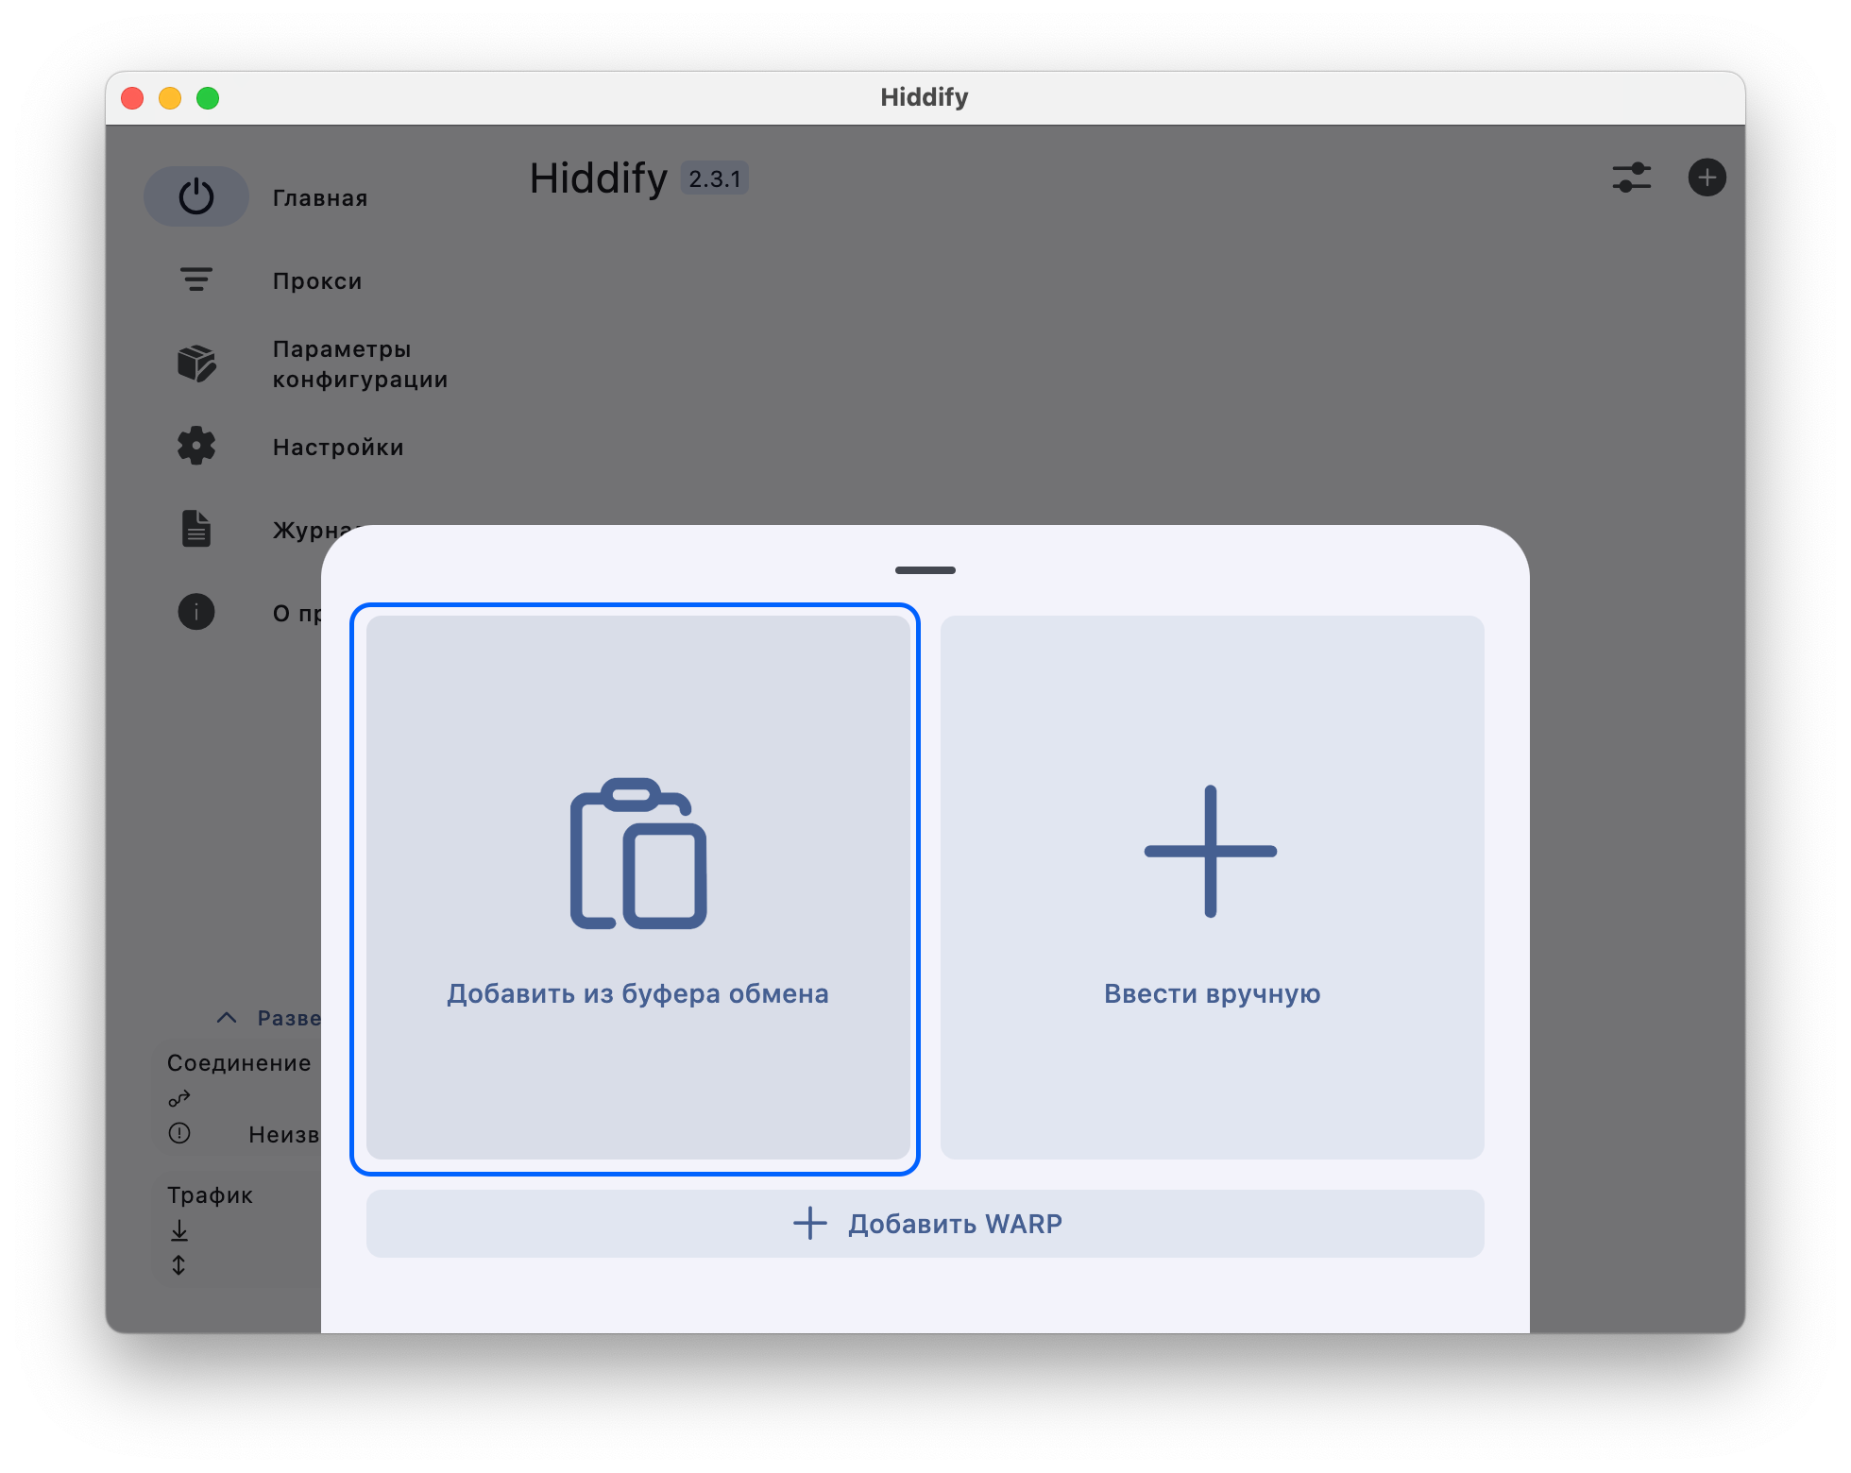Click the Журнал document icon
The width and height of the screenshot is (1851, 1473).
[196, 529]
